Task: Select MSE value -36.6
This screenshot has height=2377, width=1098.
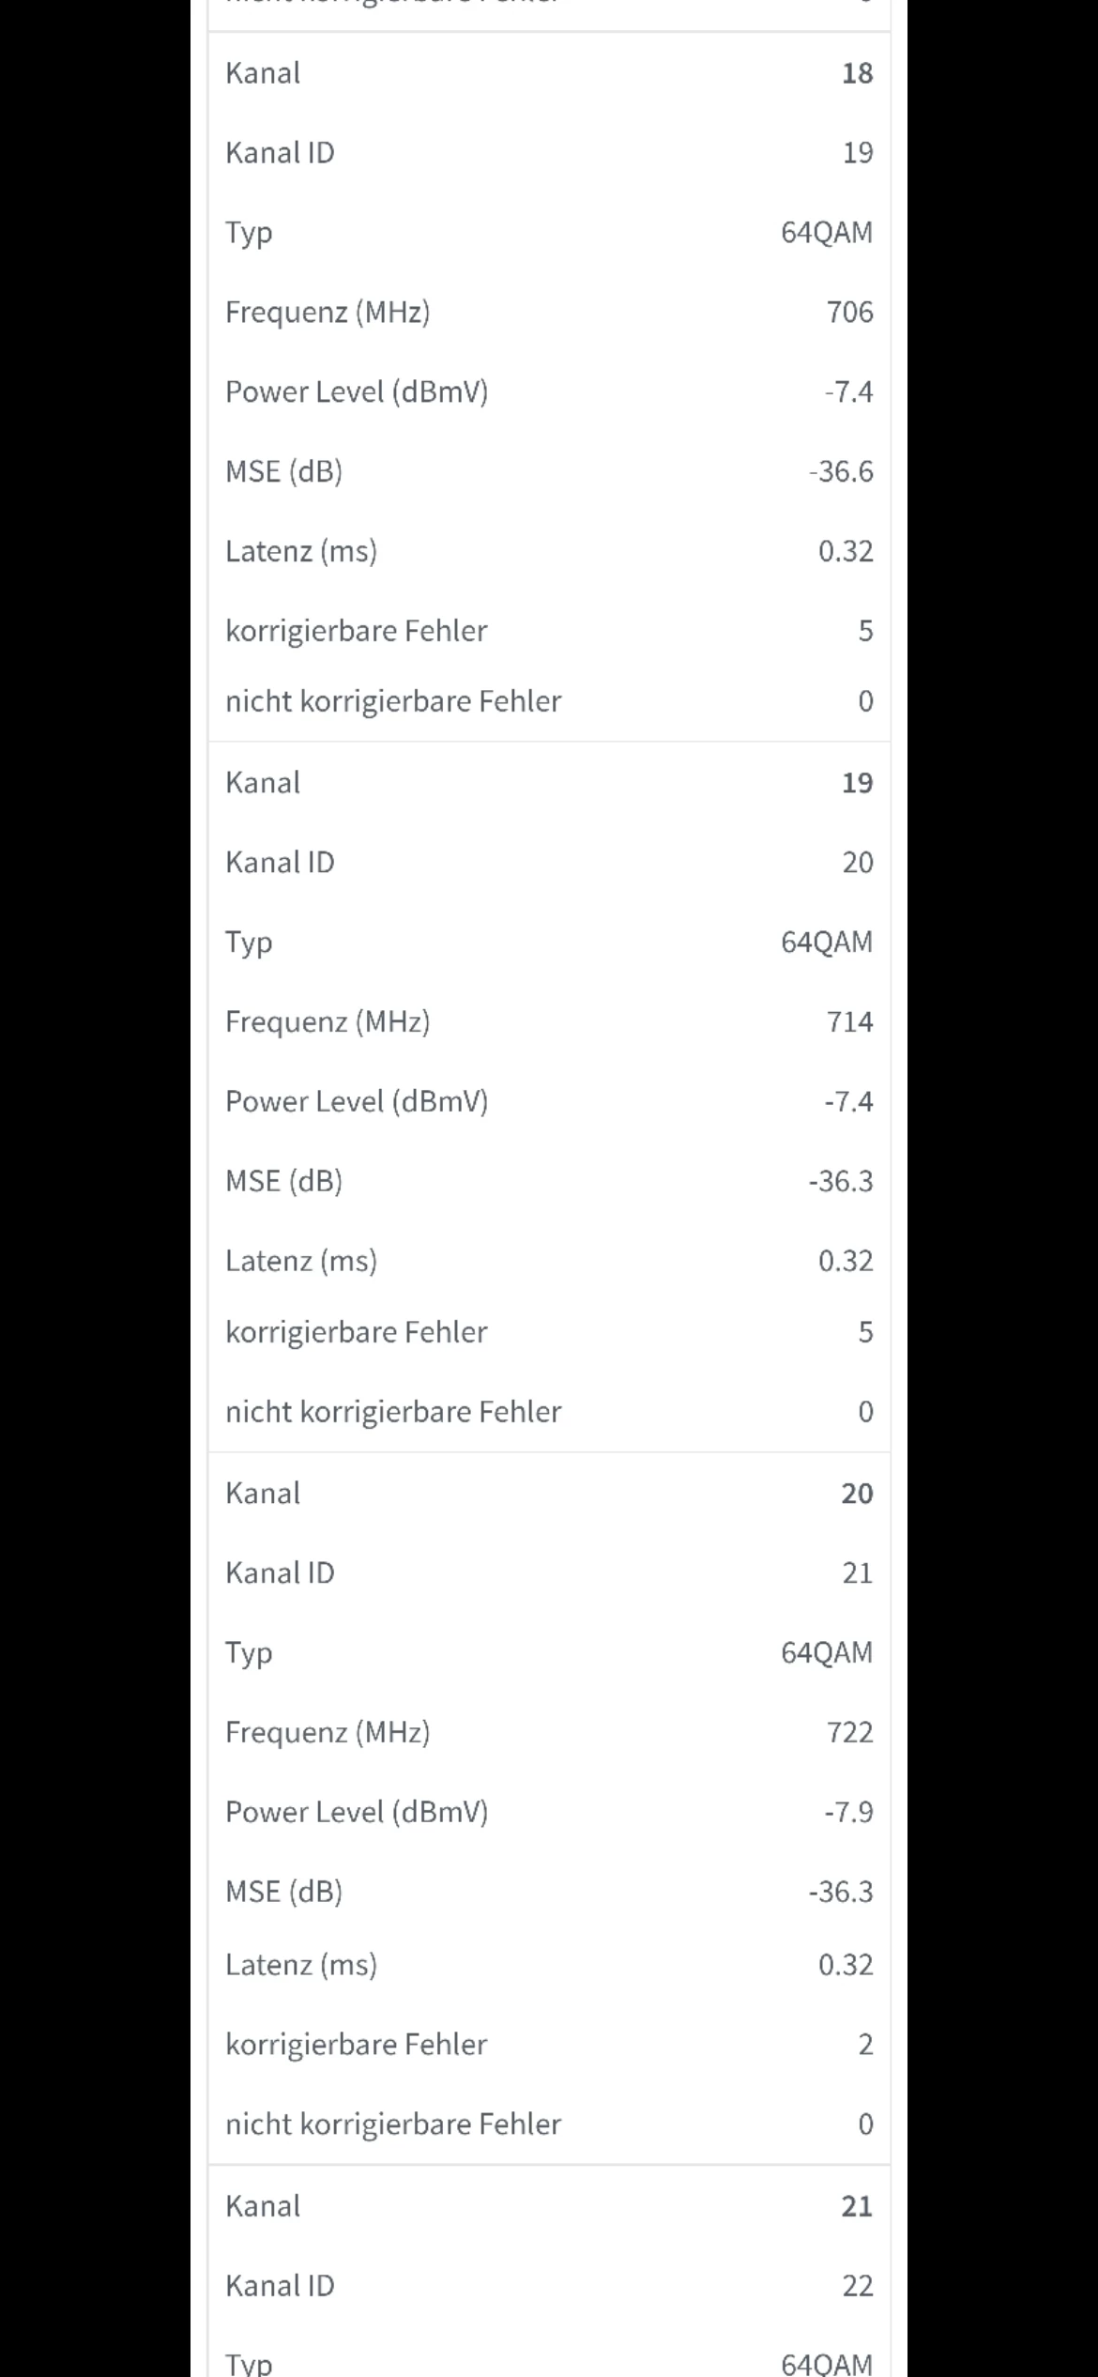Action: click(x=841, y=471)
